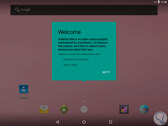Click the network connection status icon
The image size is (168, 126).
[155, 2]
